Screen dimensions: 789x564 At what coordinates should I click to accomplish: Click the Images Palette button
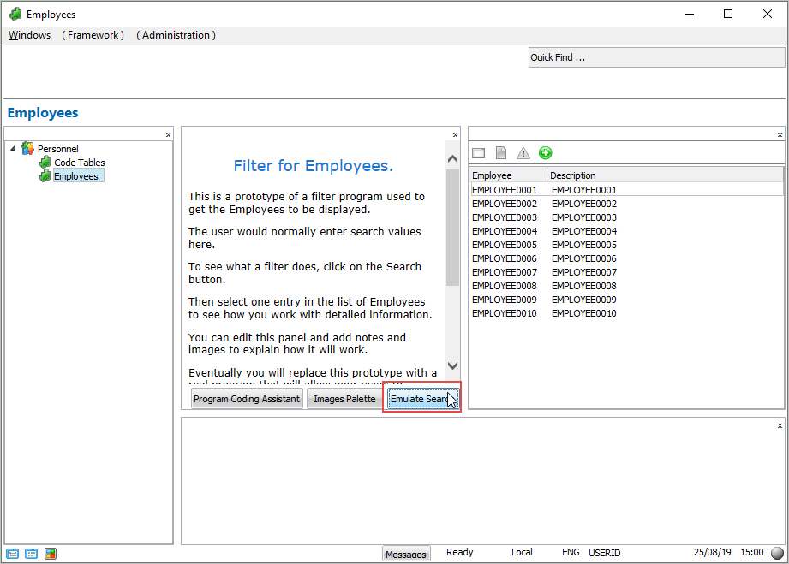[344, 399]
